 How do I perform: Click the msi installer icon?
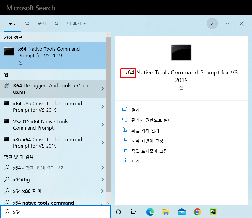click(x=7, y=85)
